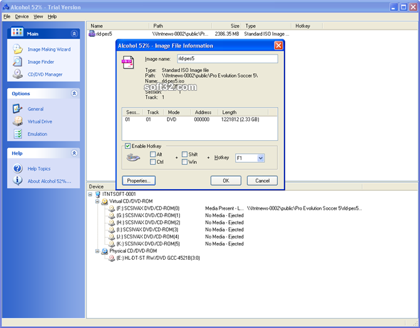Collapse the ITNTSOFT-0001 tree node
The width and height of the screenshot is (420, 328).
point(90,194)
